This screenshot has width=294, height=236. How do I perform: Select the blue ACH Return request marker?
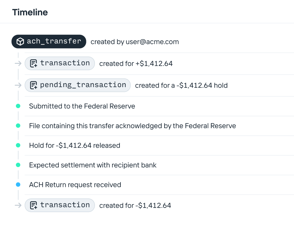coord(18,184)
